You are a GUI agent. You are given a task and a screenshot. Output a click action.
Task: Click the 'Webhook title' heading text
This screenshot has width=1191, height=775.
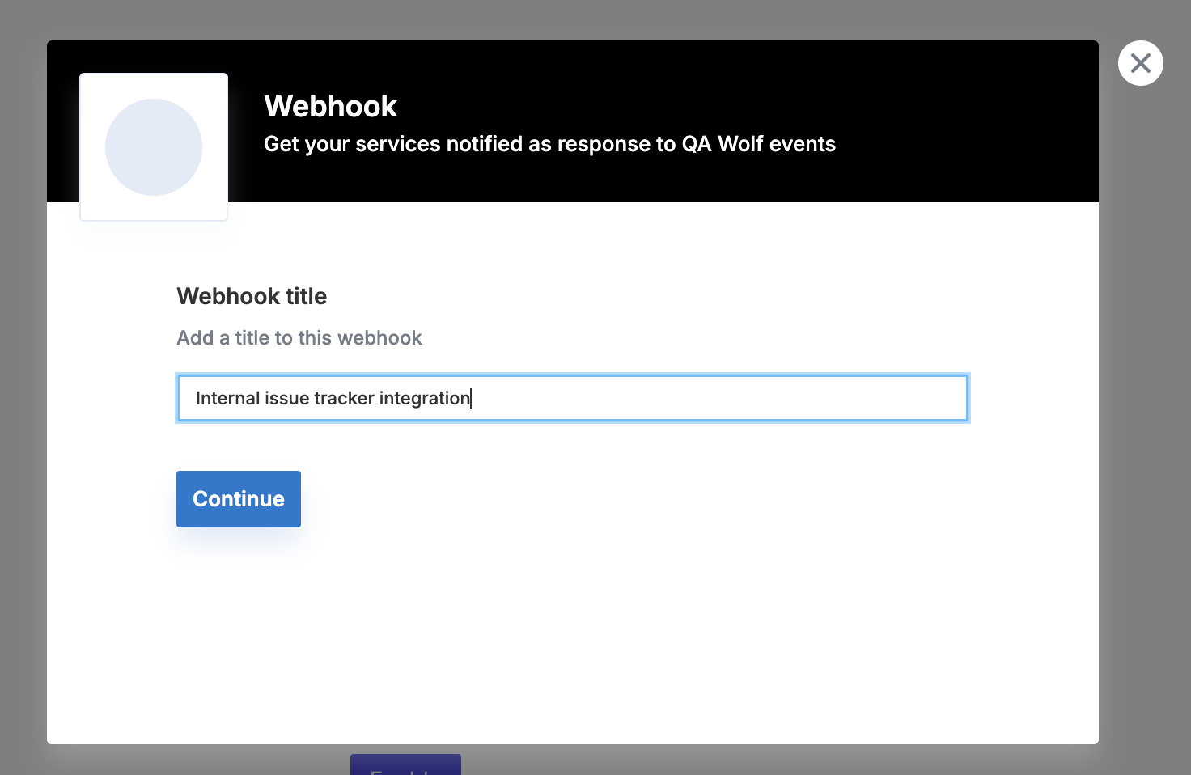[252, 296]
